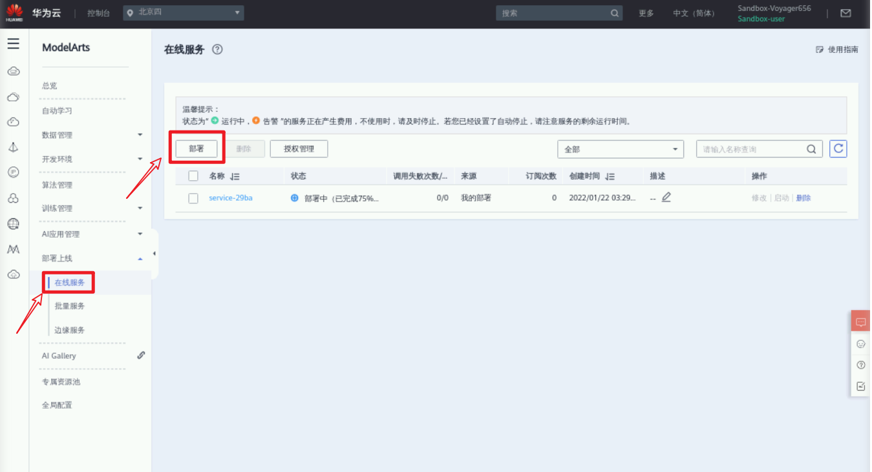Open 自动学习 in the sidebar

pos(57,110)
